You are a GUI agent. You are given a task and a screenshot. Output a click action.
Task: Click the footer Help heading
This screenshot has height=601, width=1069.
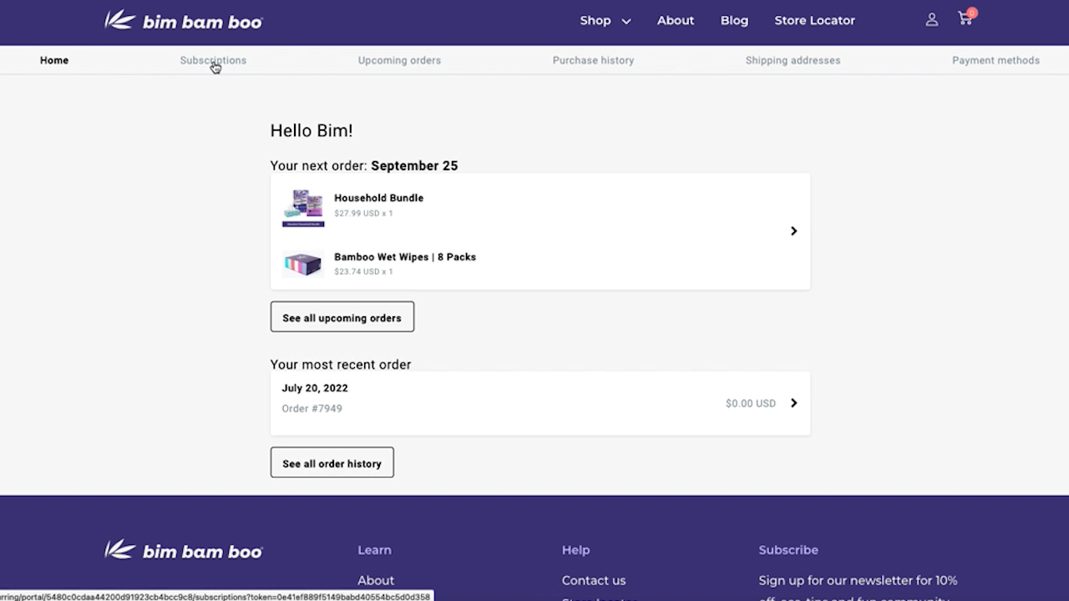click(x=575, y=550)
